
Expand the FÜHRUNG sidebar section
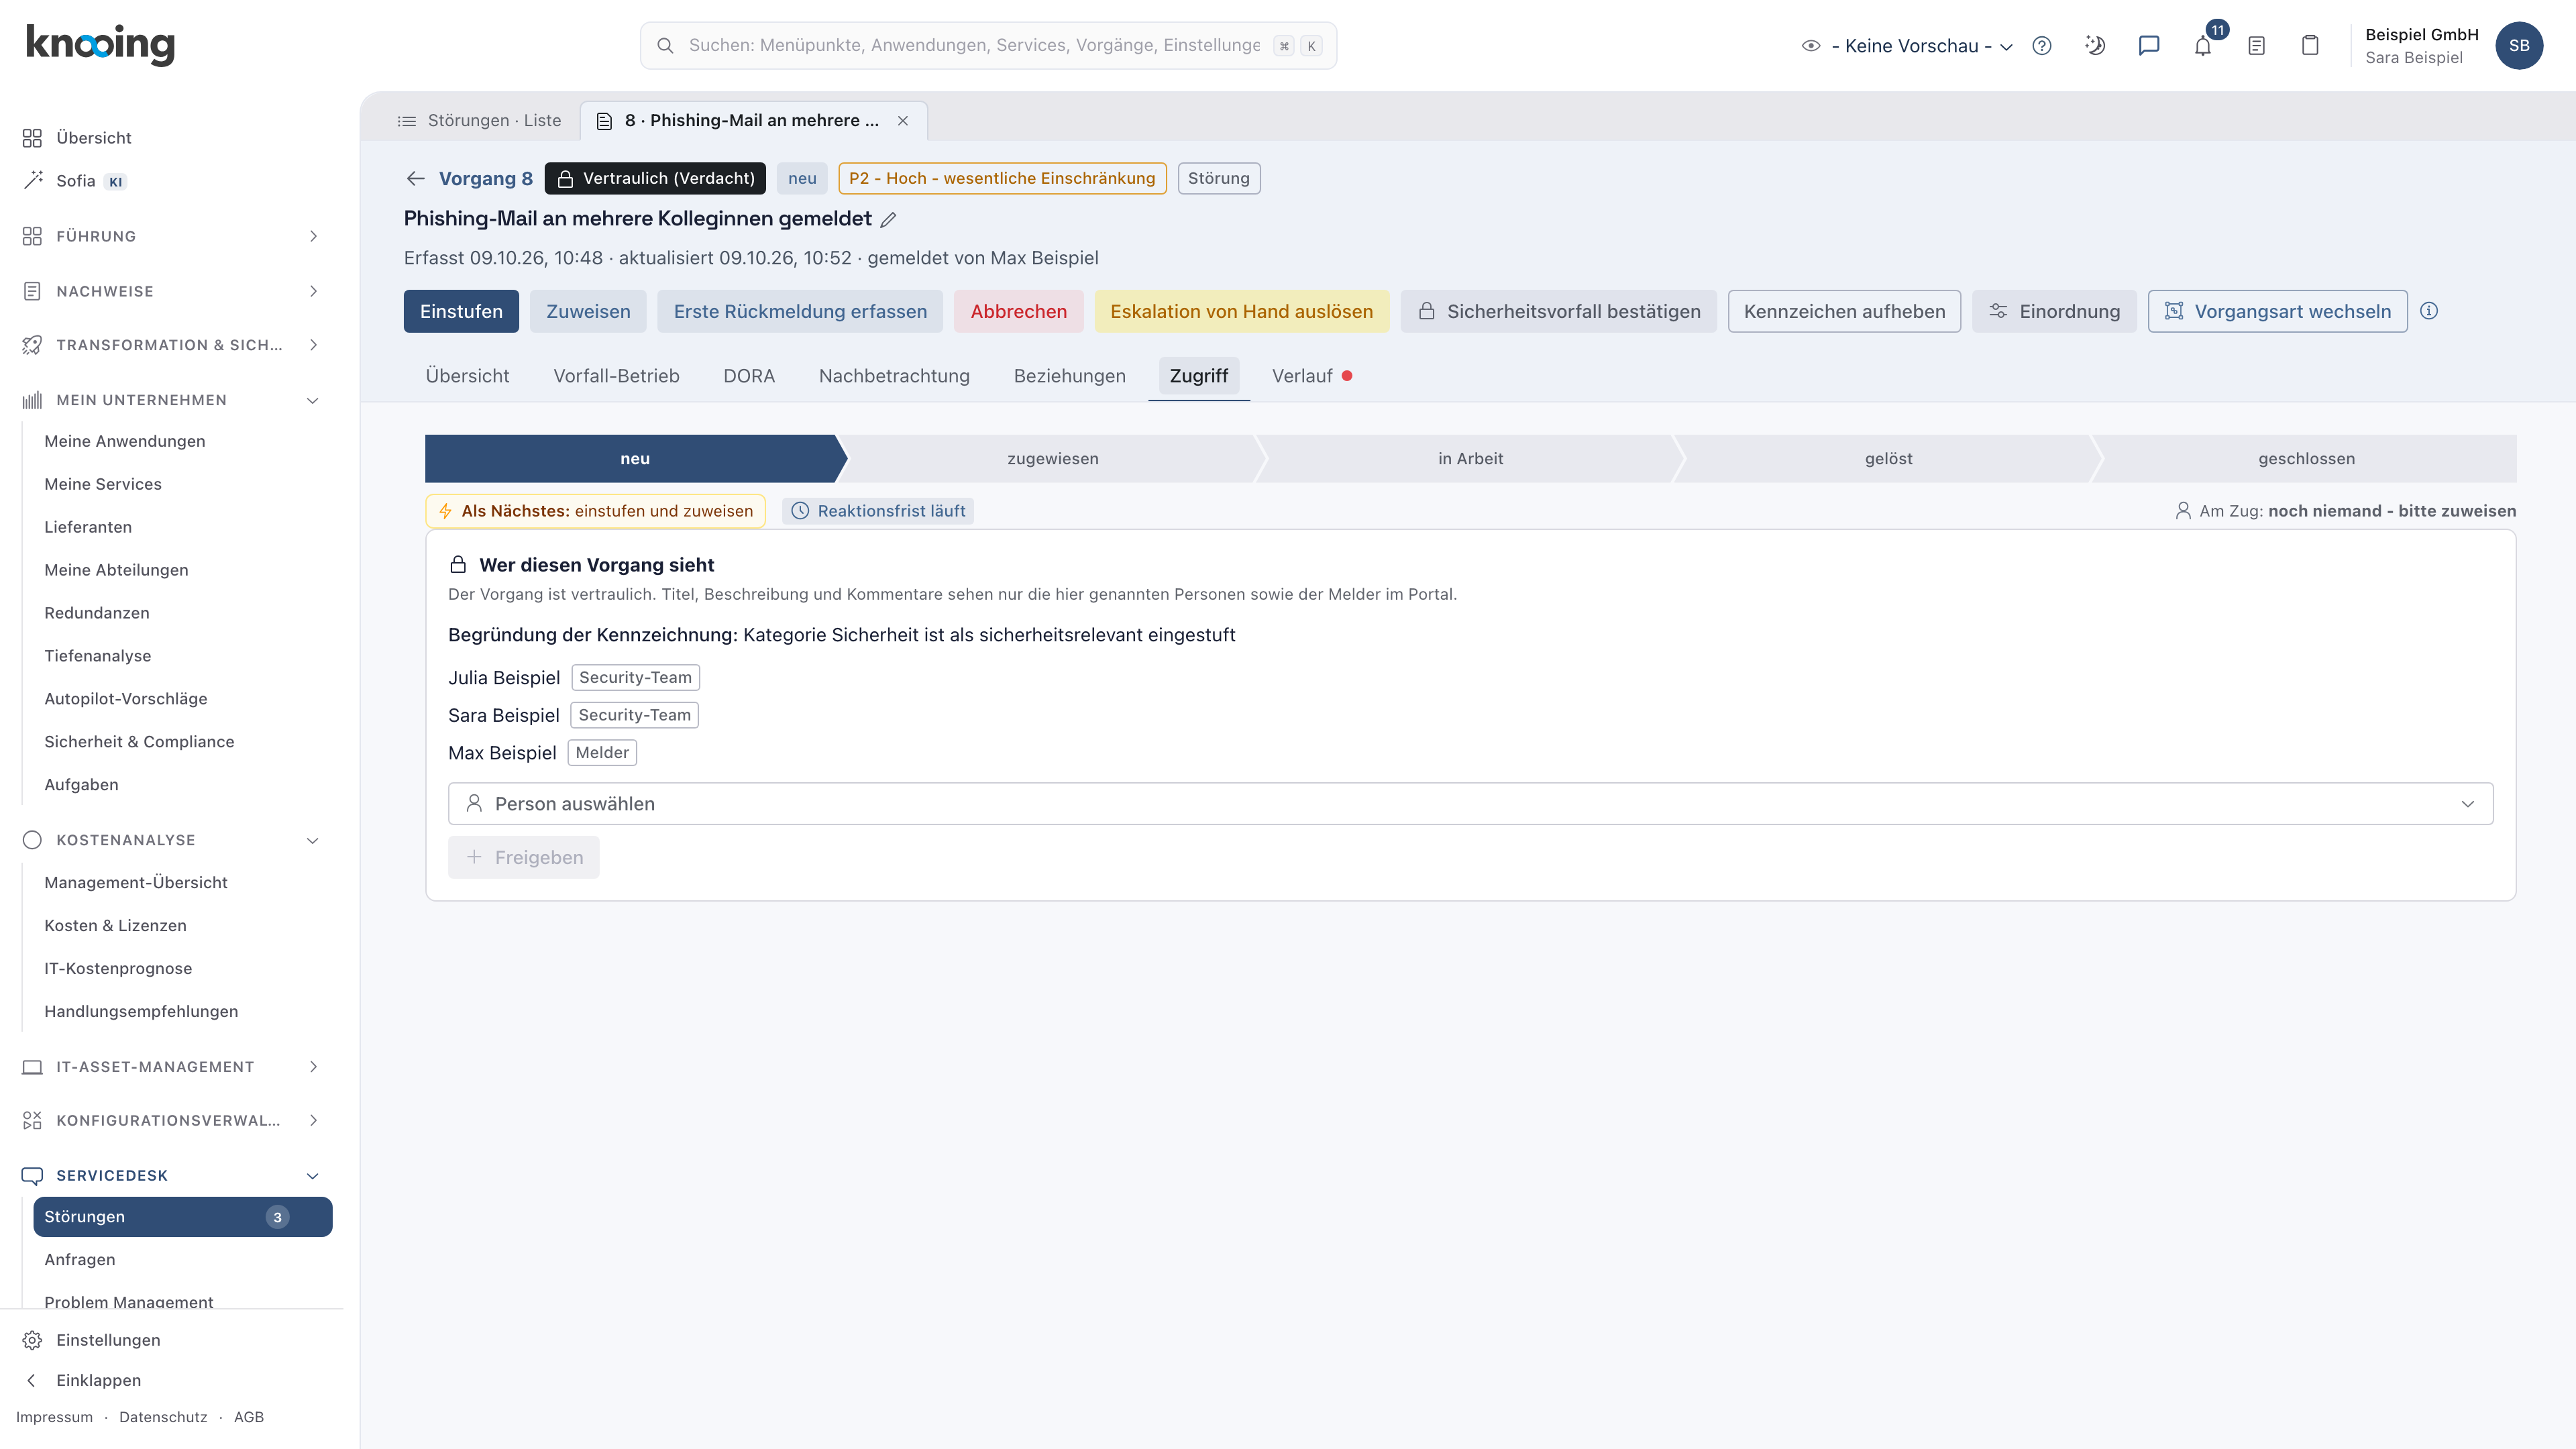(171, 236)
